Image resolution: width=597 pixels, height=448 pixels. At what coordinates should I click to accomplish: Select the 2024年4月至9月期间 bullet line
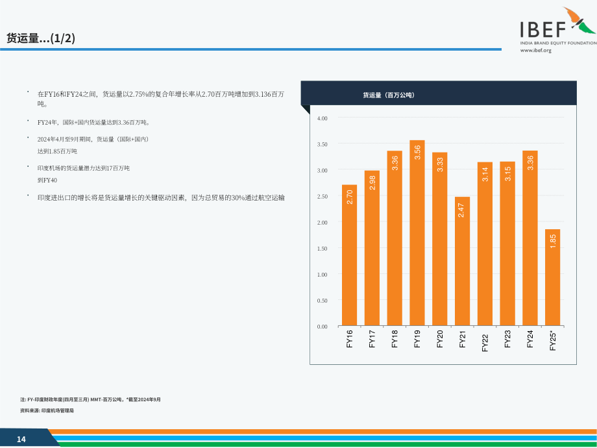pos(93,139)
